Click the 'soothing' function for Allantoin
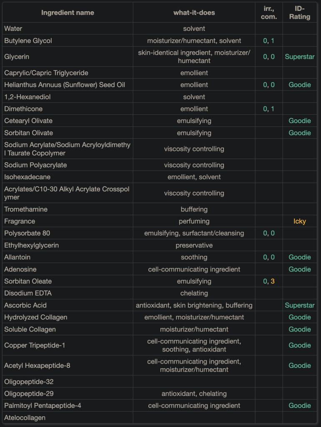Image resolution: width=321 pixels, height=427 pixels. tap(194, 257)
